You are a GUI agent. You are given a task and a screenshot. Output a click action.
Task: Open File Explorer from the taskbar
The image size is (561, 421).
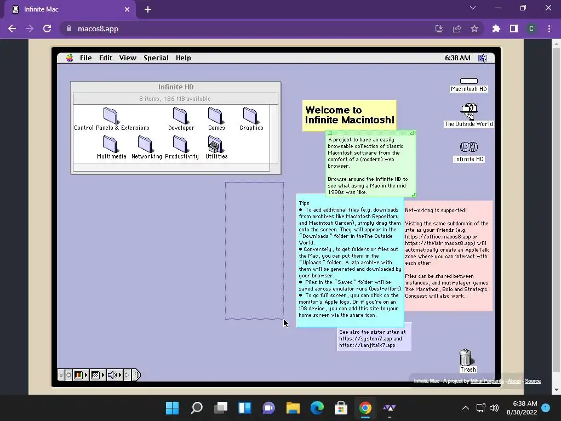tap(293, 408)
